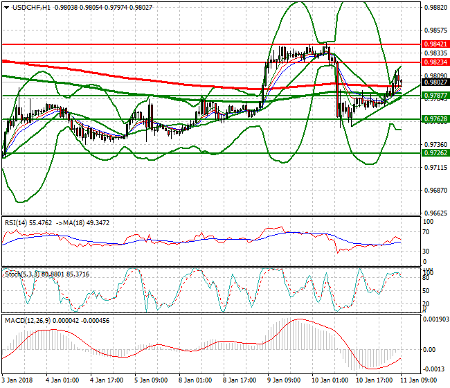
Task: Click the black current price tag 0.98027
Action: [435, 82]
